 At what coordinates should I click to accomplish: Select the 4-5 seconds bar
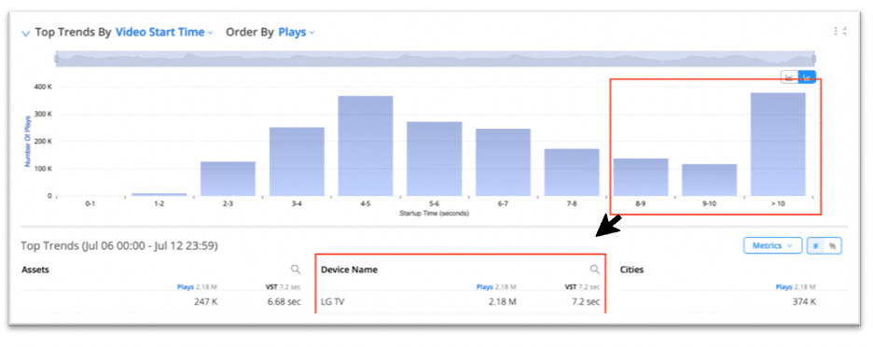(x=366, y=146)
